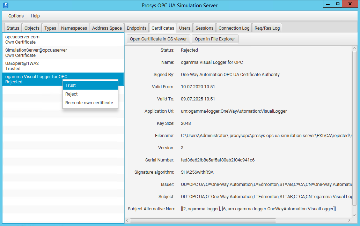Open the Options menu
This screenshot has width=360, height=226.
pyautogui.click(x=16, y=16)
